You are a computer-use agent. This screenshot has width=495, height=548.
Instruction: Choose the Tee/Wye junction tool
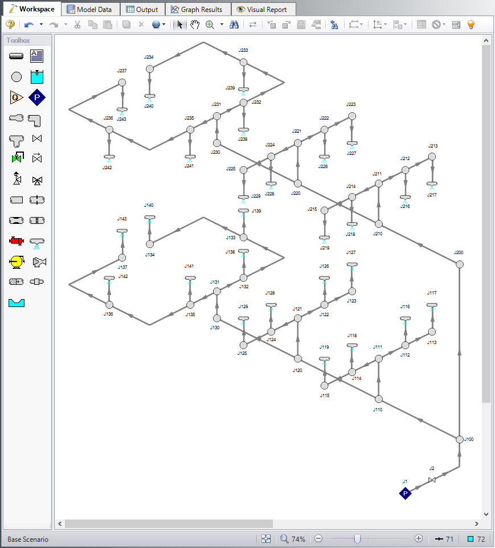click(x=17, y=139)
